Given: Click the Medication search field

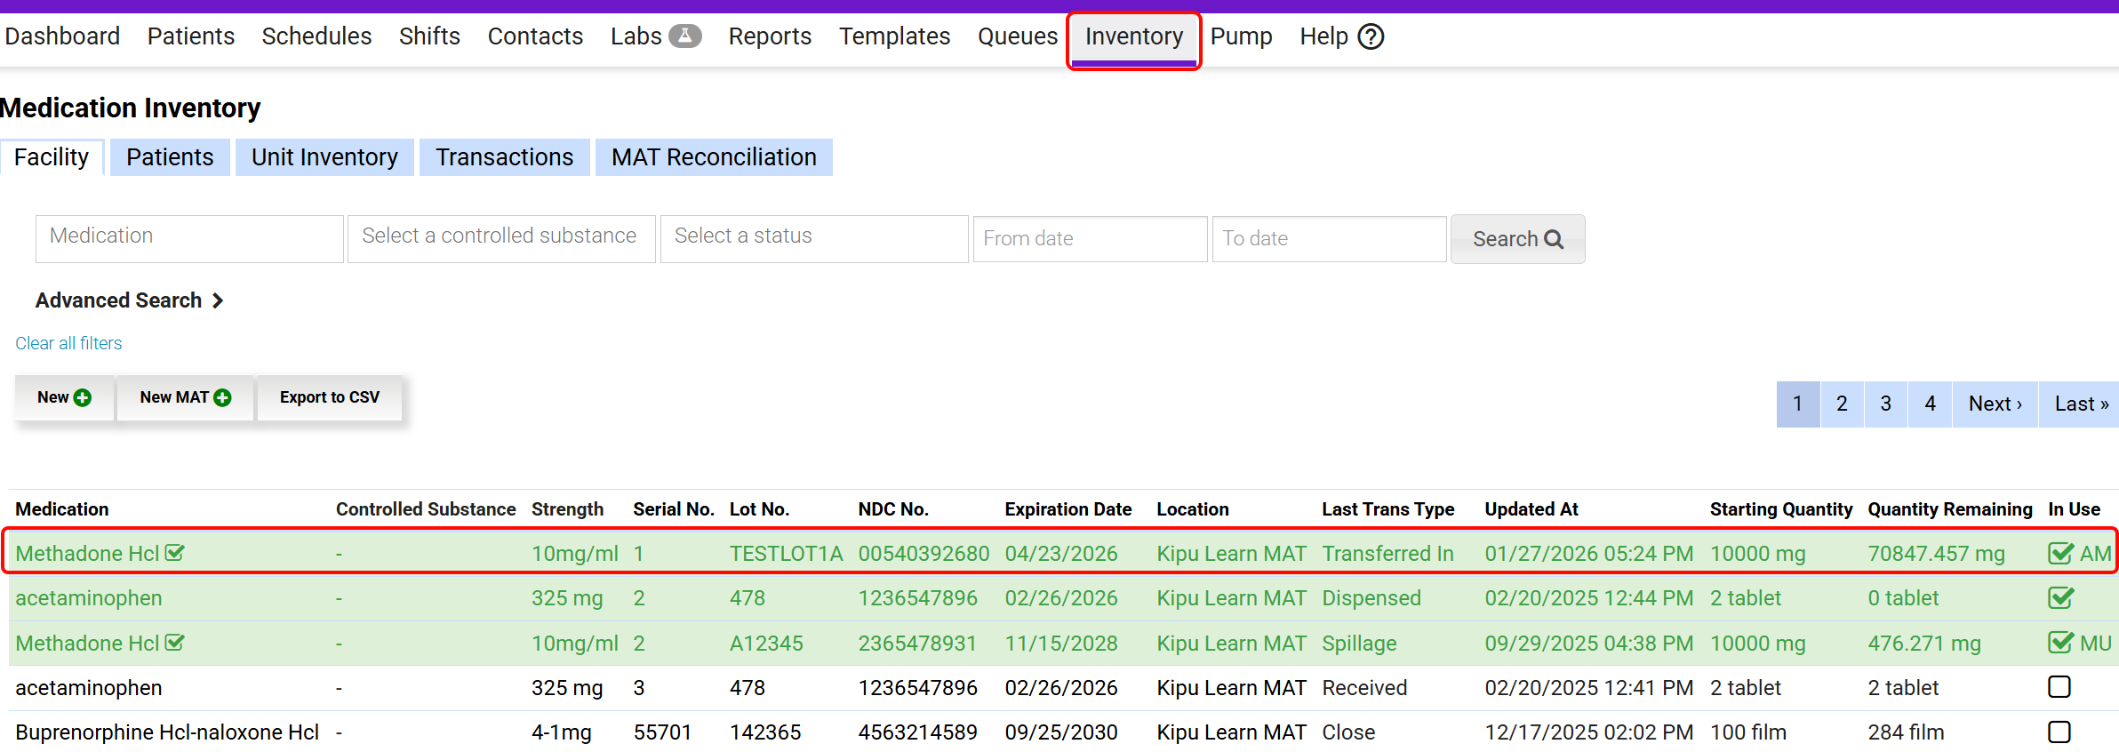Looking at the screenshot, I should pos(189,238).
